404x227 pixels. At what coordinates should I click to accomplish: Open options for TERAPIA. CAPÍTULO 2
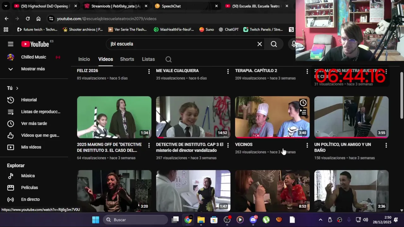pos(307,72)
